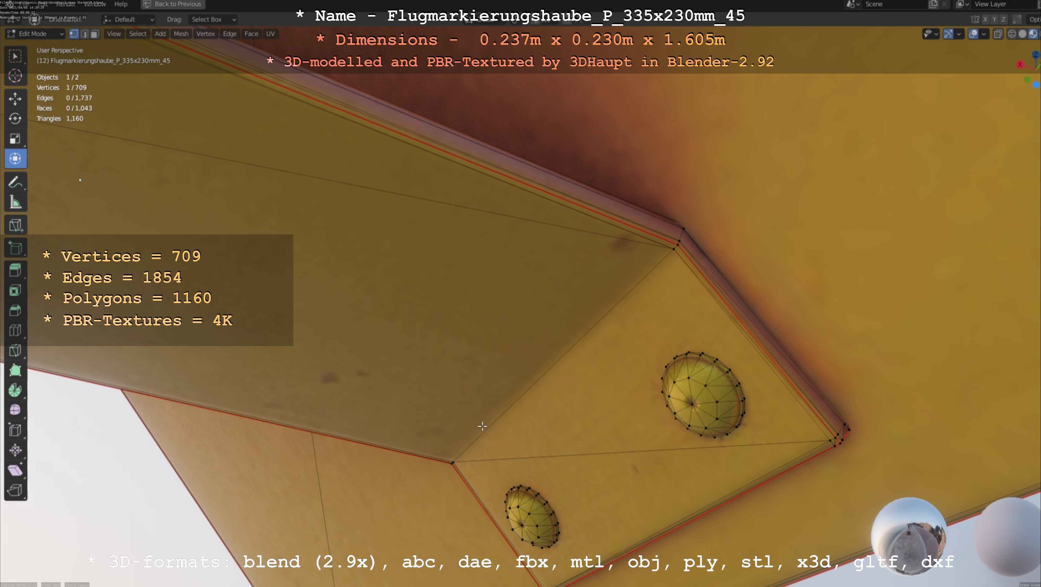Open the Mesh menu

tap(181, 34)
